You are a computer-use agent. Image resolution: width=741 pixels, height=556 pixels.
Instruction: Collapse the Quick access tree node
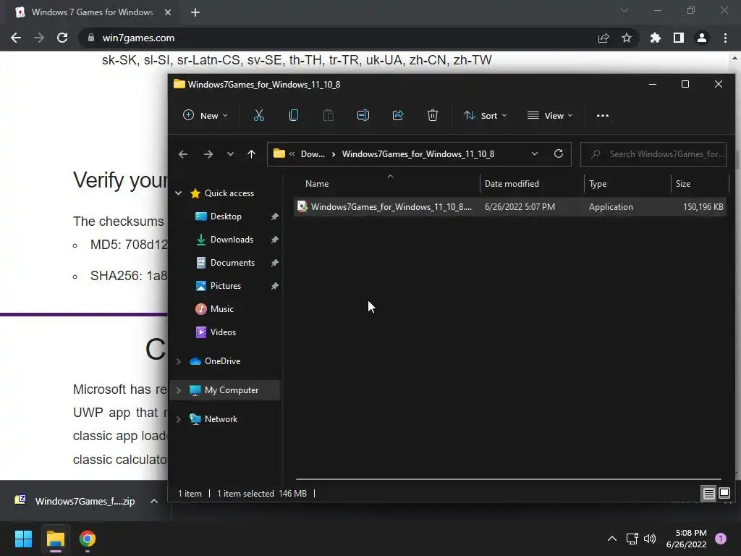pos(179,193)
